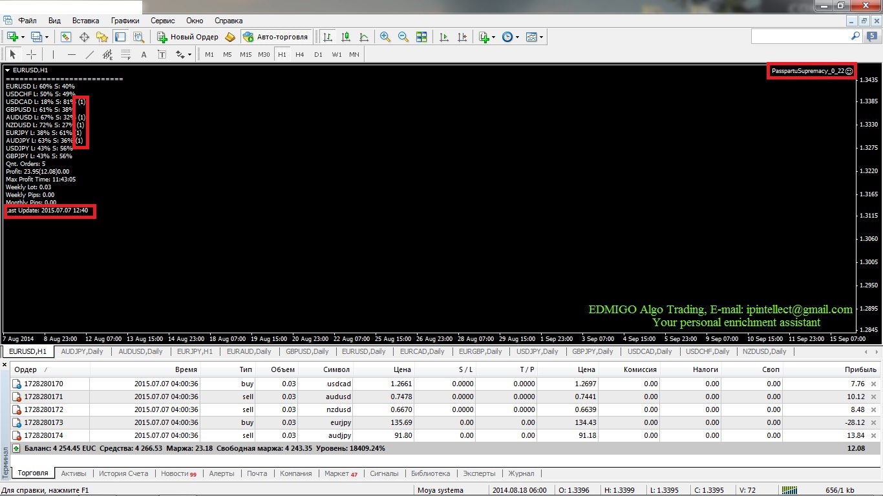This screenshot has width=883, height=496.
Task: Create a new chart via toolbar icon
Action: (12, 37)
